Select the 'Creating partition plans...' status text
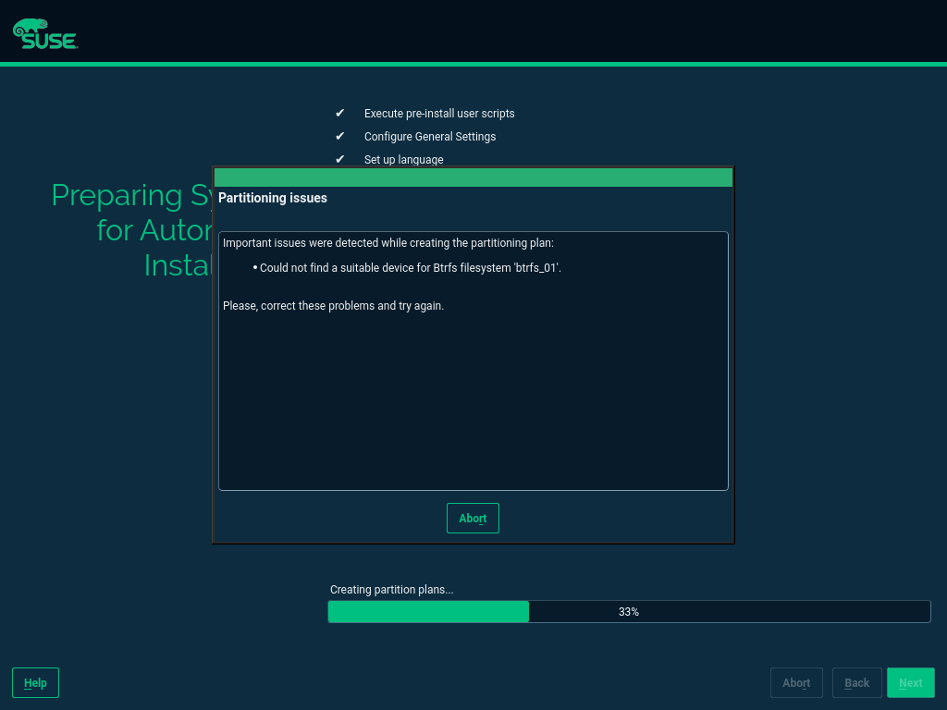This screenshot has height=710, width=947. coord(391,590)
